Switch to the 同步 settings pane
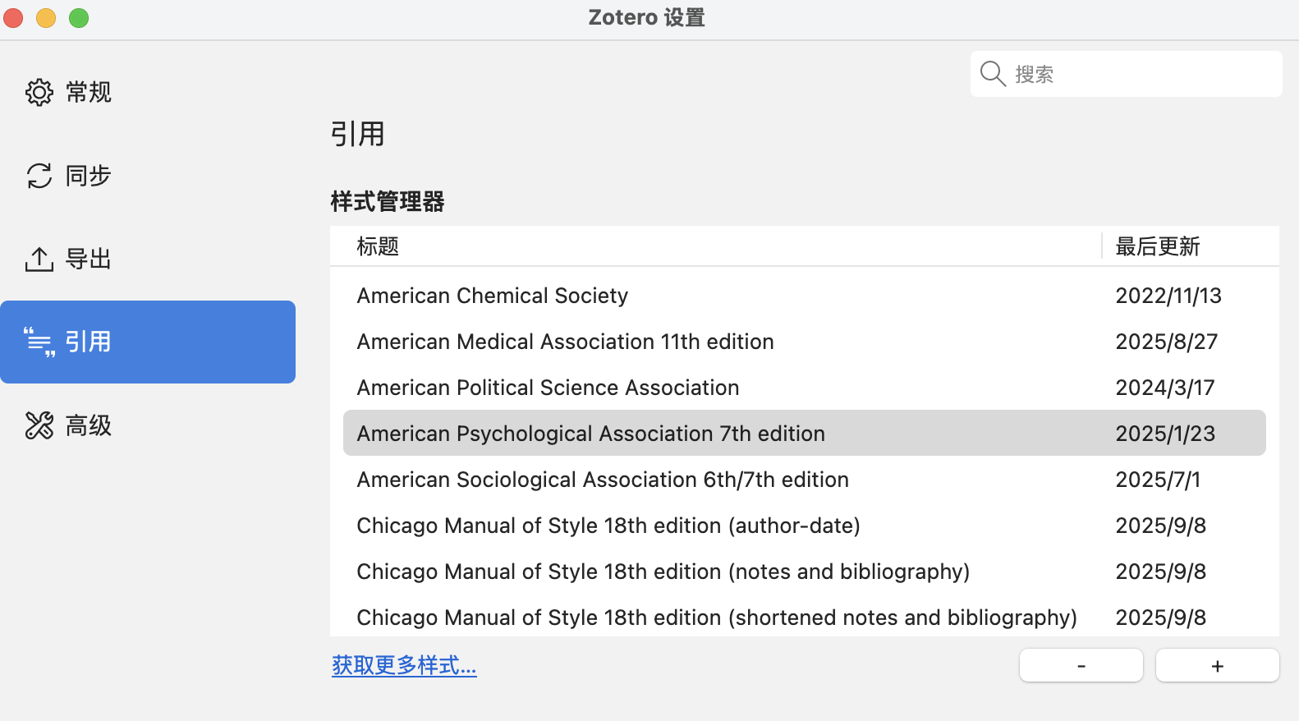 [88, 176]
